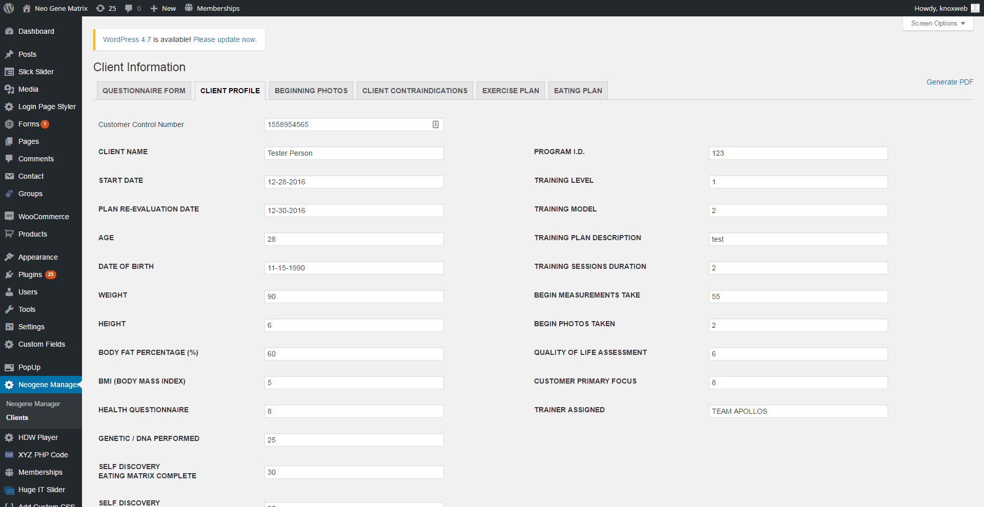Click the WordPress logo icon

point(9,8)
